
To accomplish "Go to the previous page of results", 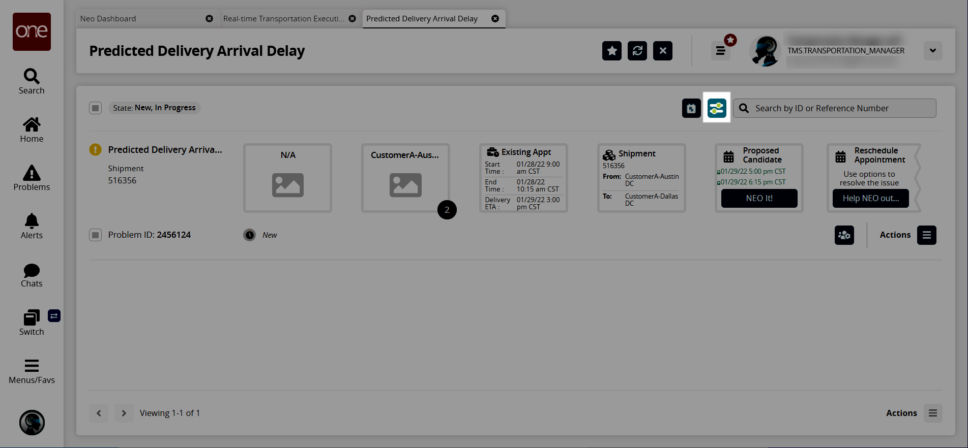I will (x=99, y=413).
